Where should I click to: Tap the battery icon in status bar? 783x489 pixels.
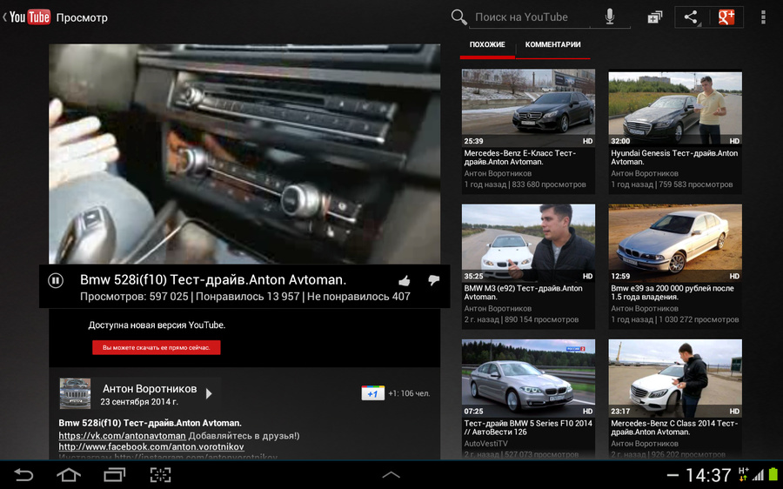(x=773, y=475)
